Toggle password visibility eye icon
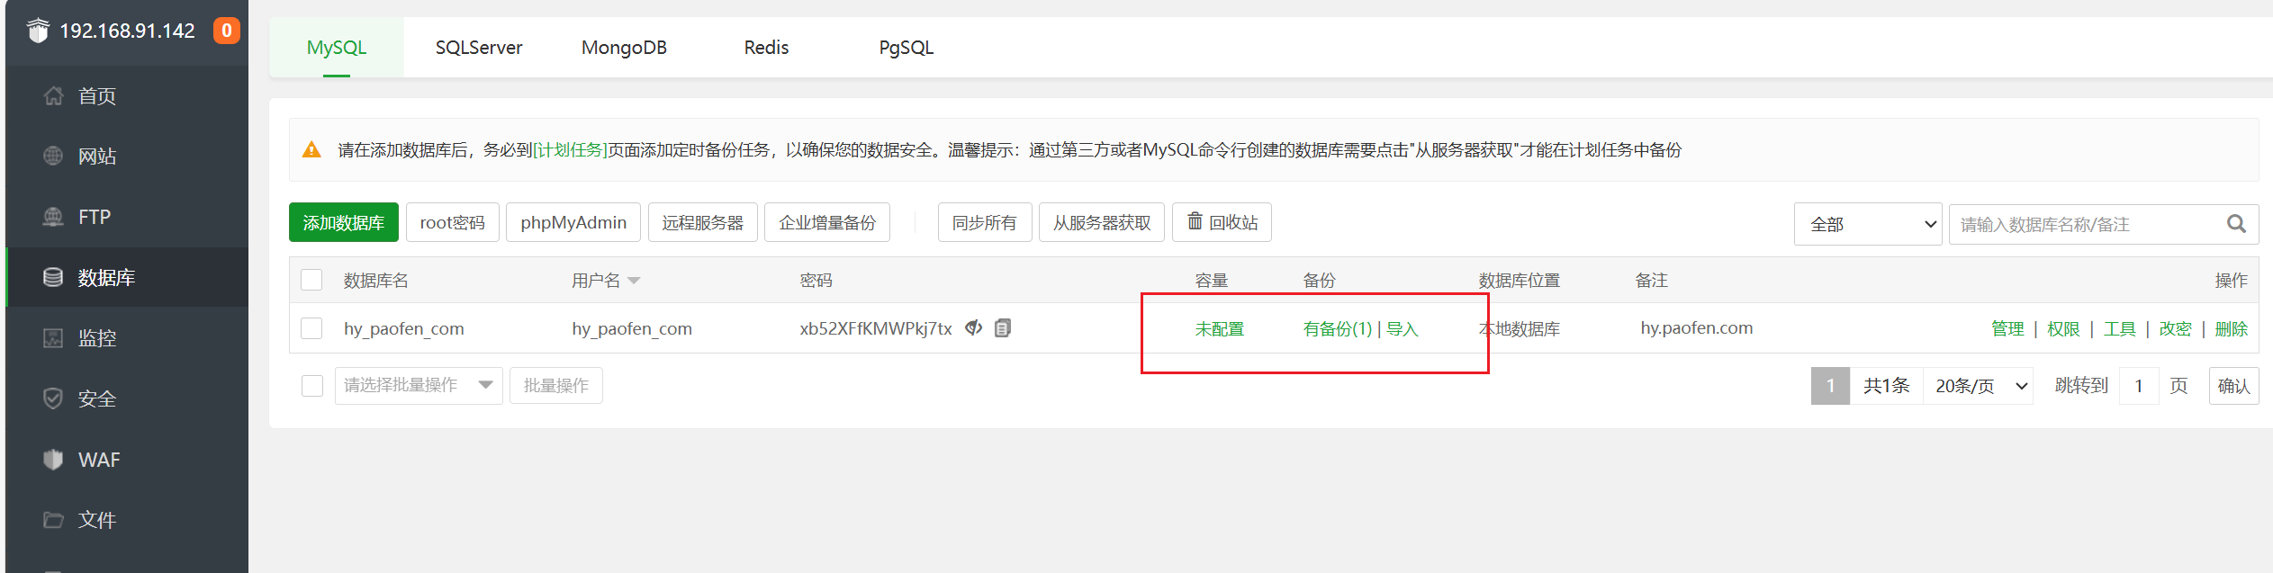2273x573 pixels. click(x=973, y=328)
